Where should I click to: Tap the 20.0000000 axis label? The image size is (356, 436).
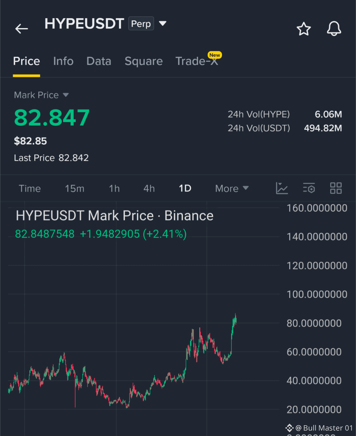point(314,409)
